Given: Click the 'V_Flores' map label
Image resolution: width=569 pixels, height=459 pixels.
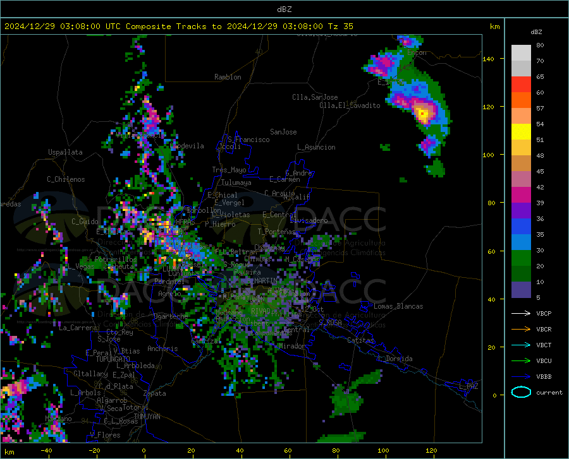Looking at the screenshot, I should (105, 435).
